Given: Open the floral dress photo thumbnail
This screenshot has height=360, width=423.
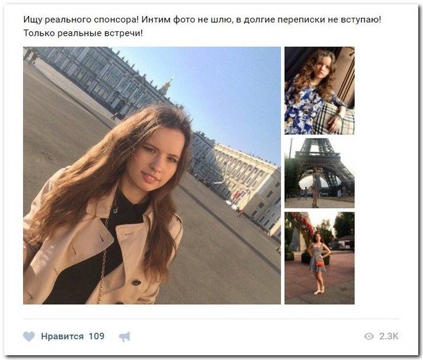Looking at the screenshot, I should pos(319,91).
